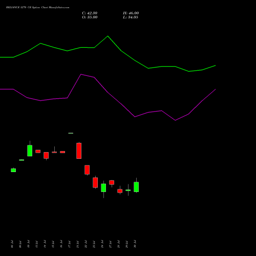Click the low value L: 34.05
Viewport: 256px width, 256px height.
click(x=131, y=17)
